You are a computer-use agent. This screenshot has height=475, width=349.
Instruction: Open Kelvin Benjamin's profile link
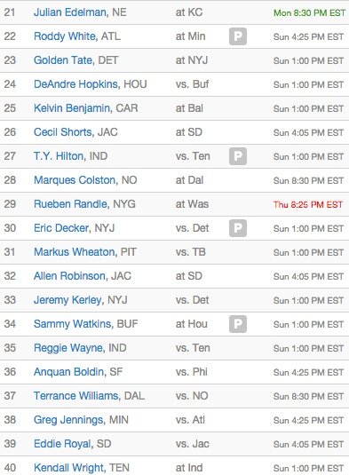[72, 107]
